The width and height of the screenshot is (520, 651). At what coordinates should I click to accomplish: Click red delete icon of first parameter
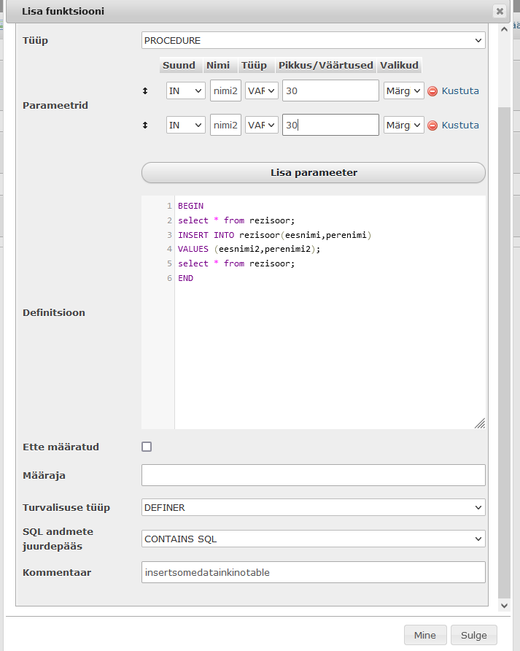click(x=432, y=91)
